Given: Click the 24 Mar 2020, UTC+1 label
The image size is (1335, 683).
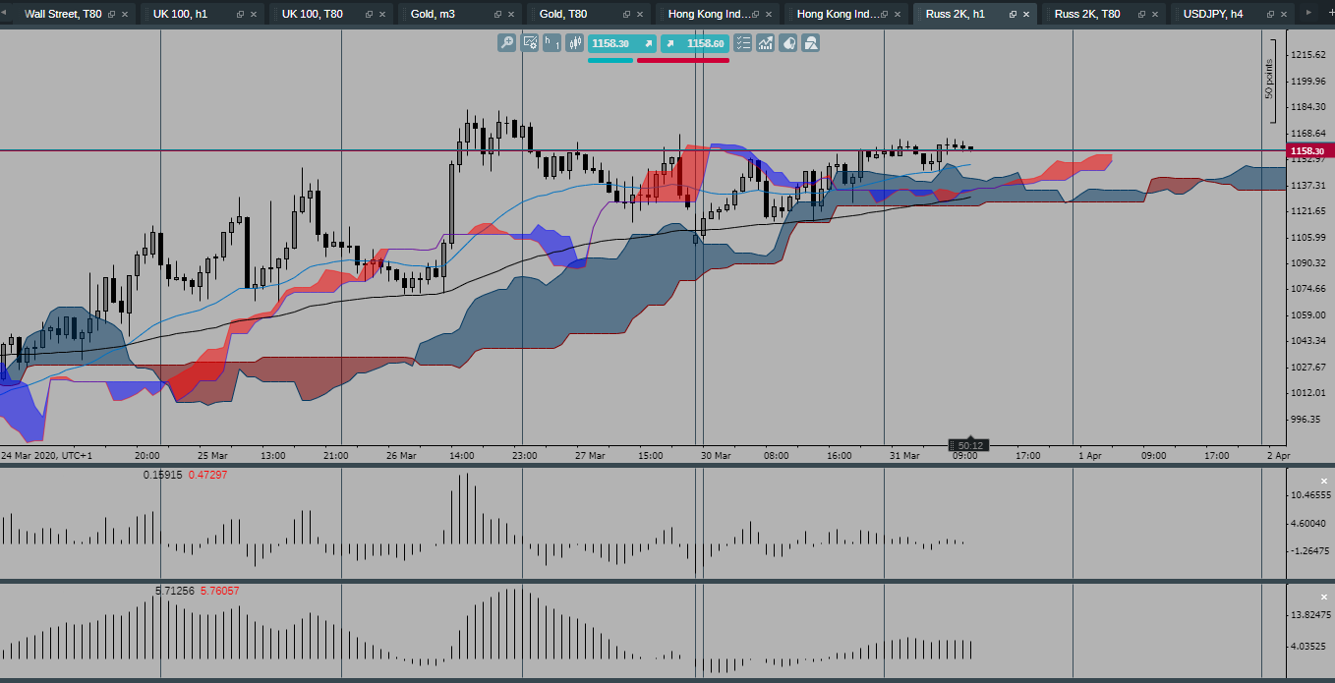Looking at the screenshot, I should point(46,456).
